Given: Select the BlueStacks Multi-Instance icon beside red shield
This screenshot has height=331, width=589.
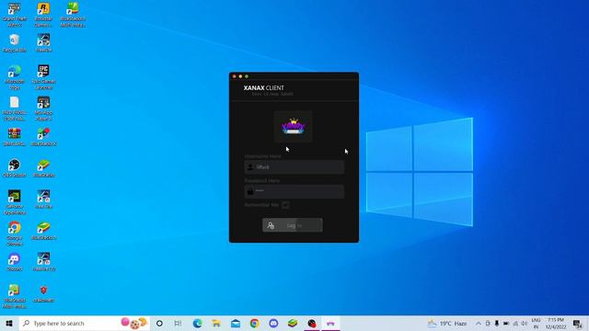Looking at the screenshot, I should point(15,296).
